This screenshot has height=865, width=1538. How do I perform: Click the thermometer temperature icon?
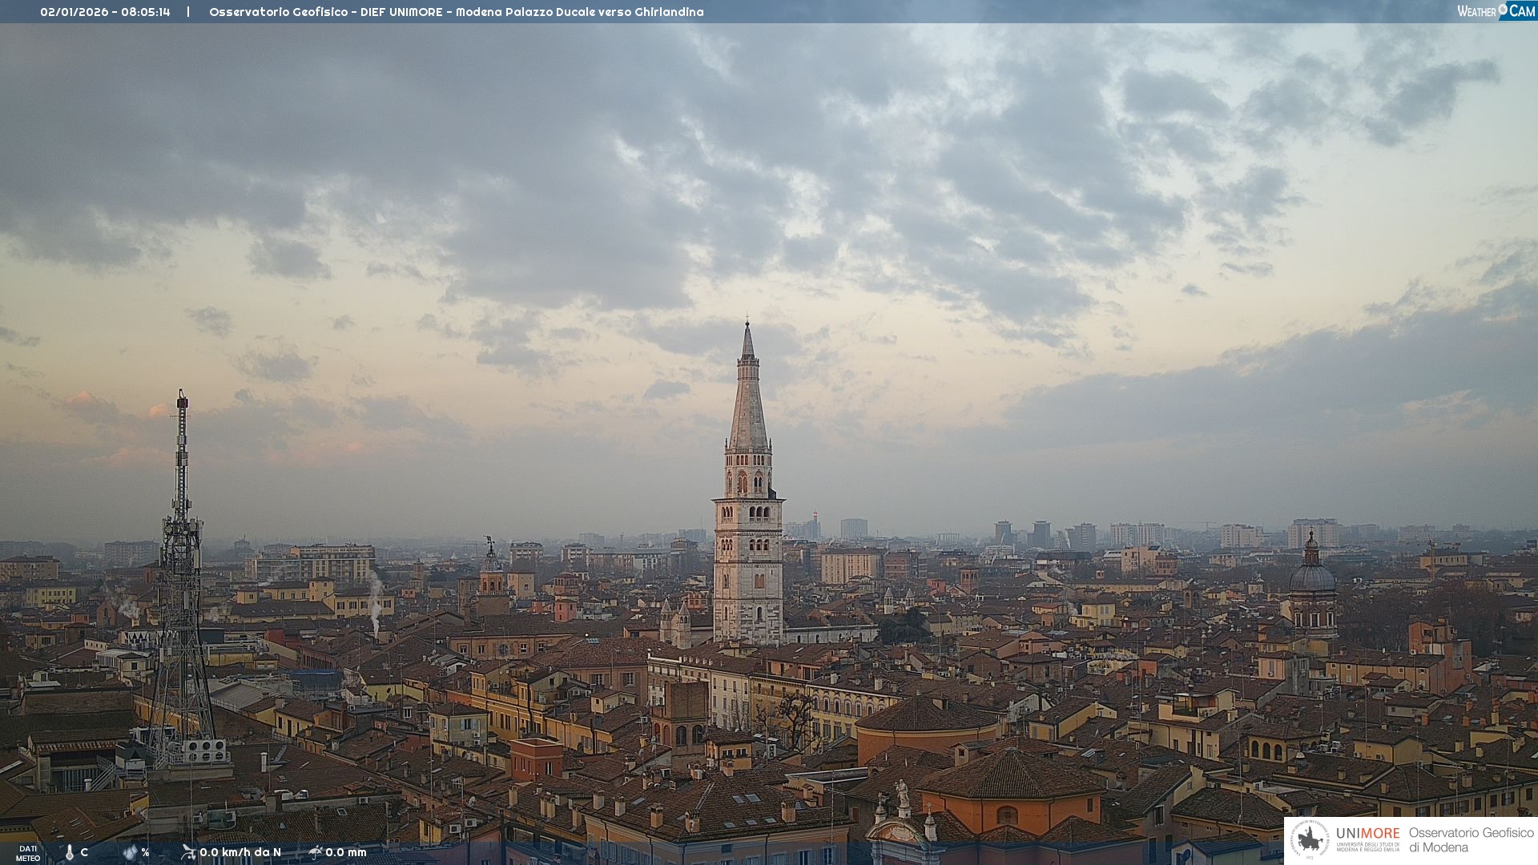[70, 853]
